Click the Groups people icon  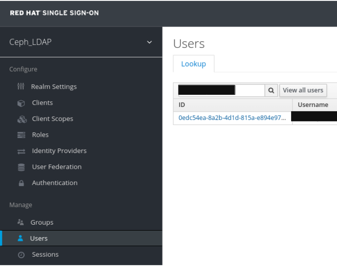tap(19, 223)
